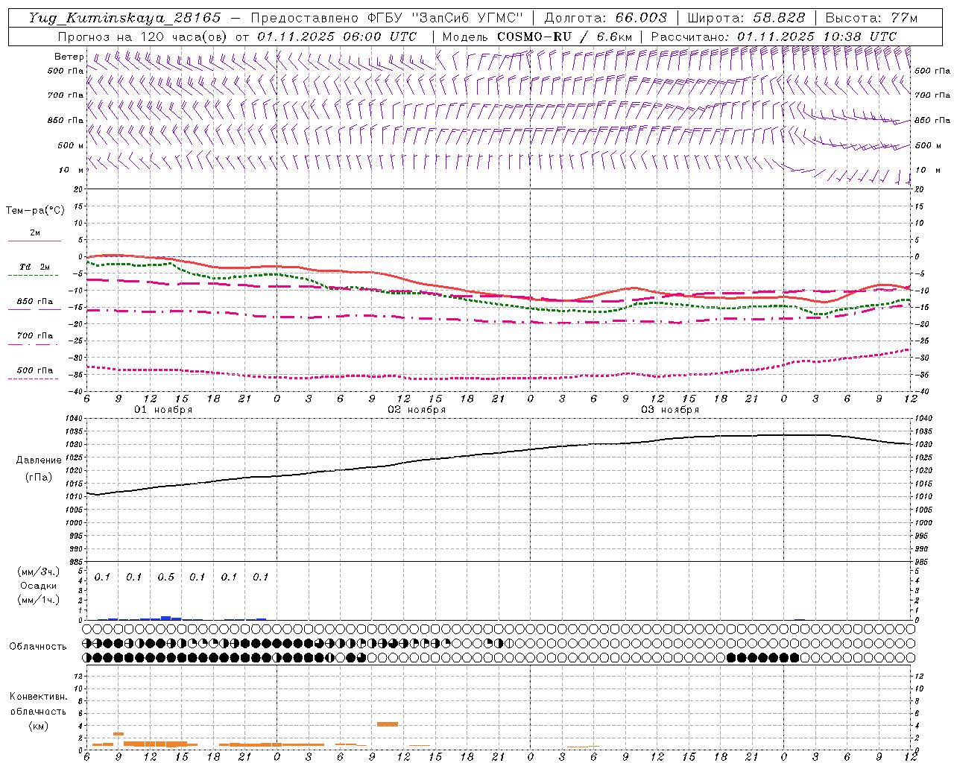Image resolution: width=954 pixels, height=763 pixels.
Task: Click the Ветер wind panel label
Action: [x=69, y=57]
